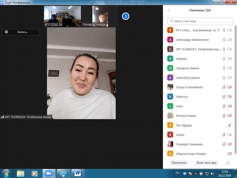Toggle muted microphone of Регина Елкина
This screenshot has height=178, width=237.
(224, 116)
